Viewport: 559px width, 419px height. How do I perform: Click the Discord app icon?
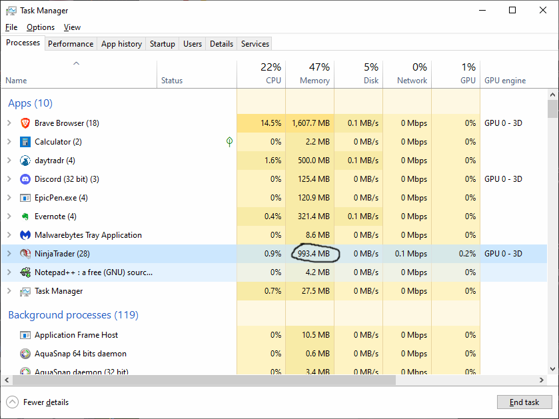25,179
